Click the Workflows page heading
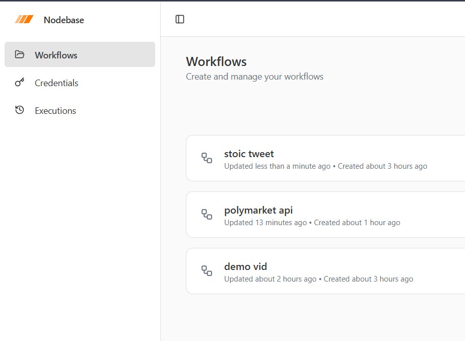 click(x=216, y=61)
